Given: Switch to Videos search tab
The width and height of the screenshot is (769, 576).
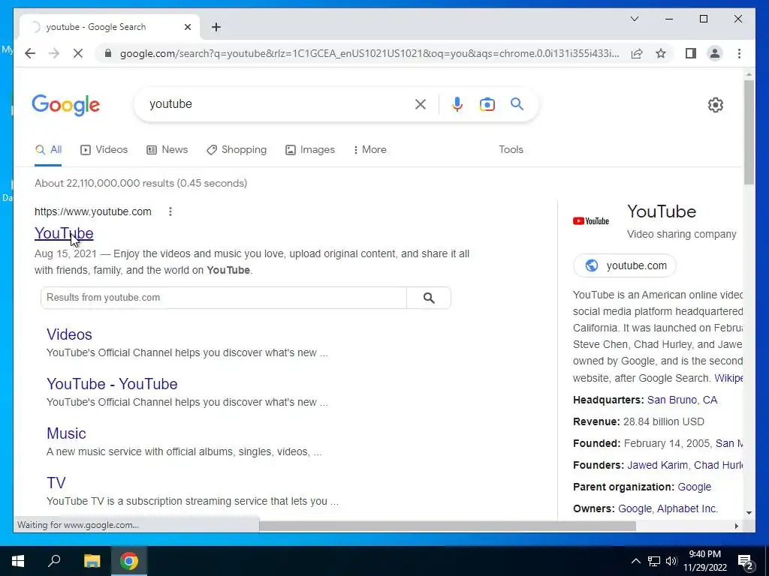Looking at the screenshot, I should coord(104,150).
